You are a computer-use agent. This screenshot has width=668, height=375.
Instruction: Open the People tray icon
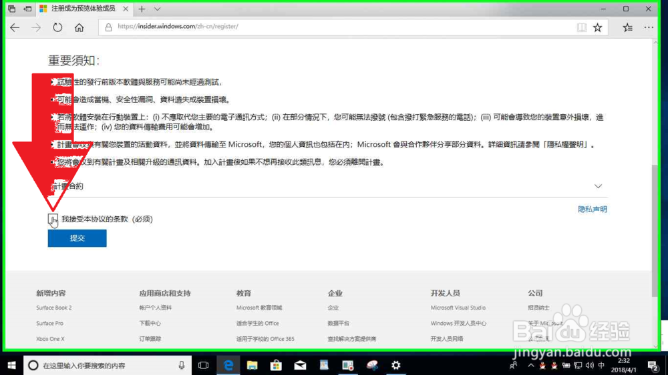[x=514, y=365]
